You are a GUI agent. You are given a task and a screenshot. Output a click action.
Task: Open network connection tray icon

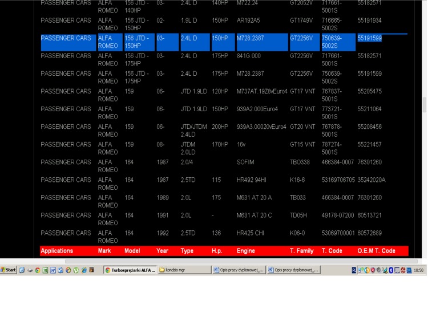pyautogui.click(x=361, y=270)
